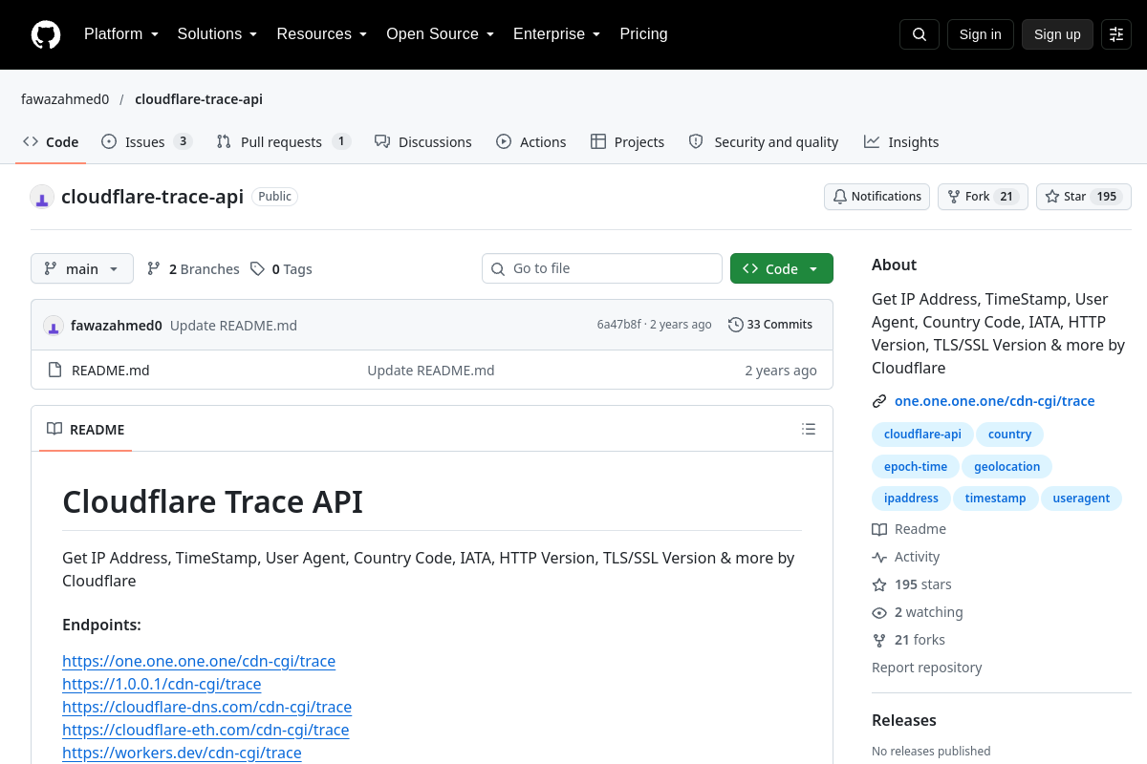Open the green Code dropdown button
Screen dimensions: 1147x764
pyautogui.click(x=782, y=268)
